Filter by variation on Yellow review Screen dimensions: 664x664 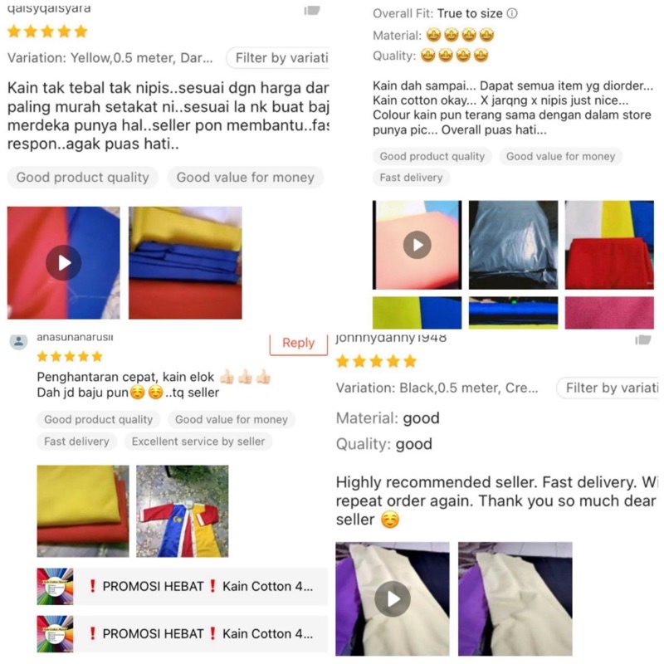[x=278, y=57]
